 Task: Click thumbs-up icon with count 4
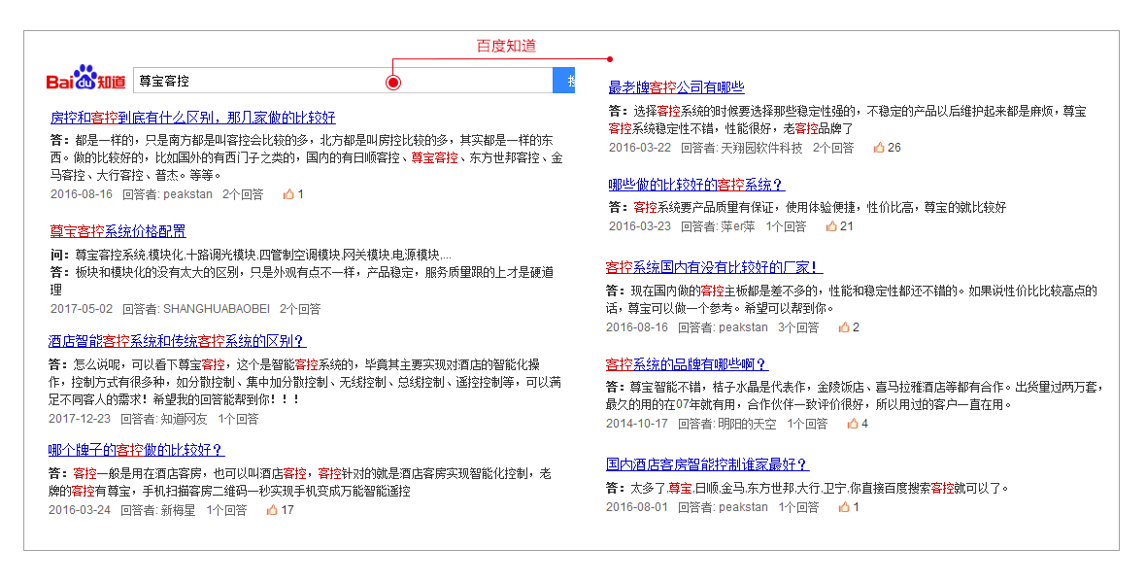[x=852, y=424]
